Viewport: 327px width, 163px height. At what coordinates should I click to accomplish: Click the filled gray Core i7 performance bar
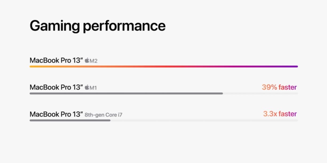(x=69, y=120)
